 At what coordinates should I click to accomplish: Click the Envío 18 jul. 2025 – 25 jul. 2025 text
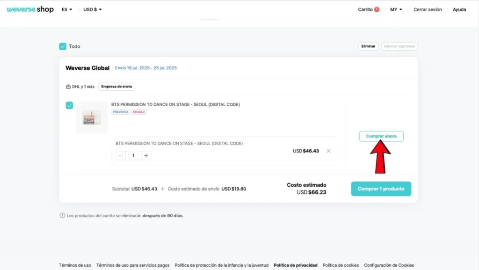point(146,68)
